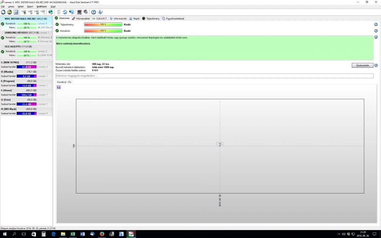Open Excel from the taskbar

73,234
